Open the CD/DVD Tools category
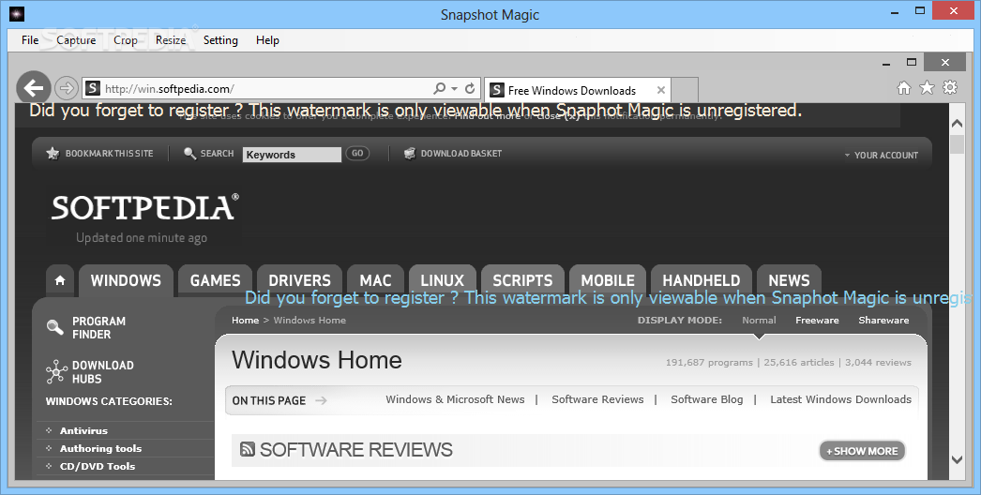 (98, 466)
